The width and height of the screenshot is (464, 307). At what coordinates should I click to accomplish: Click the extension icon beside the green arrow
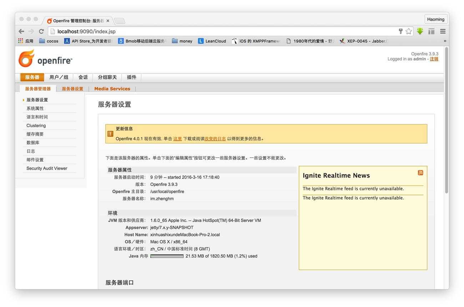pyautogui.click(x=432, y=31)
